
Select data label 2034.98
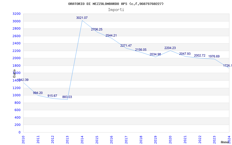tap(155, 54)
